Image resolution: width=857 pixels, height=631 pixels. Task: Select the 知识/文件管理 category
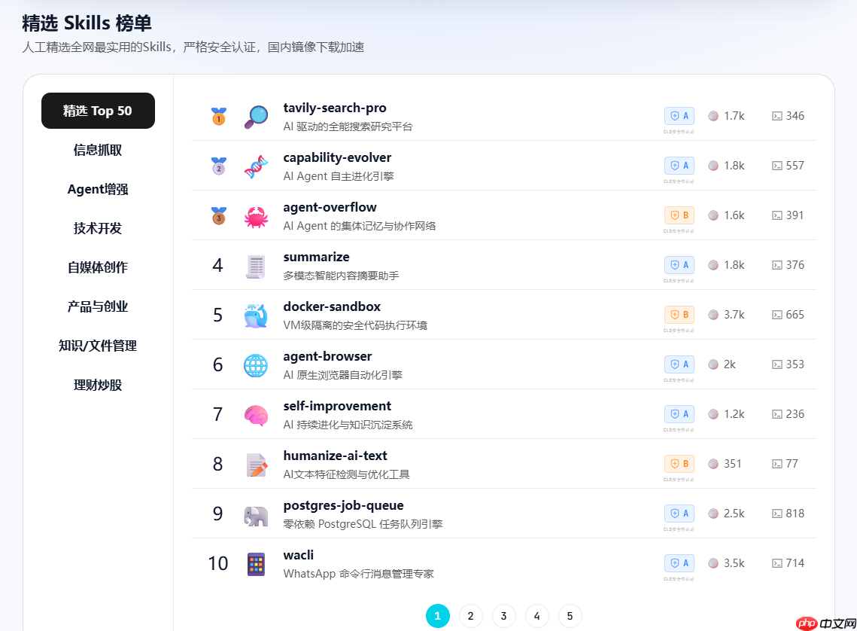click(98, 346)
